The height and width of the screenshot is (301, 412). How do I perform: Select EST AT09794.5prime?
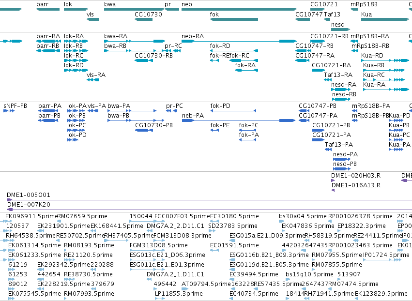(206, 284)
